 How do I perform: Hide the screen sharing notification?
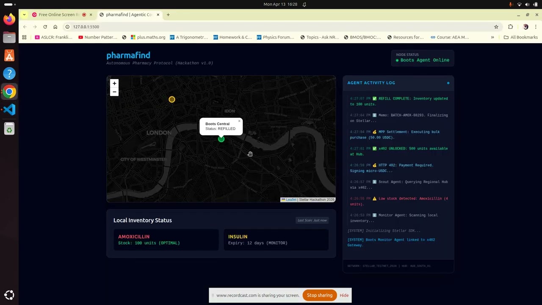[x=344, y=295]
